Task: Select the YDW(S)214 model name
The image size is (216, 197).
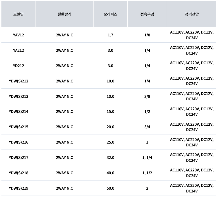Action: click(18, 111)
